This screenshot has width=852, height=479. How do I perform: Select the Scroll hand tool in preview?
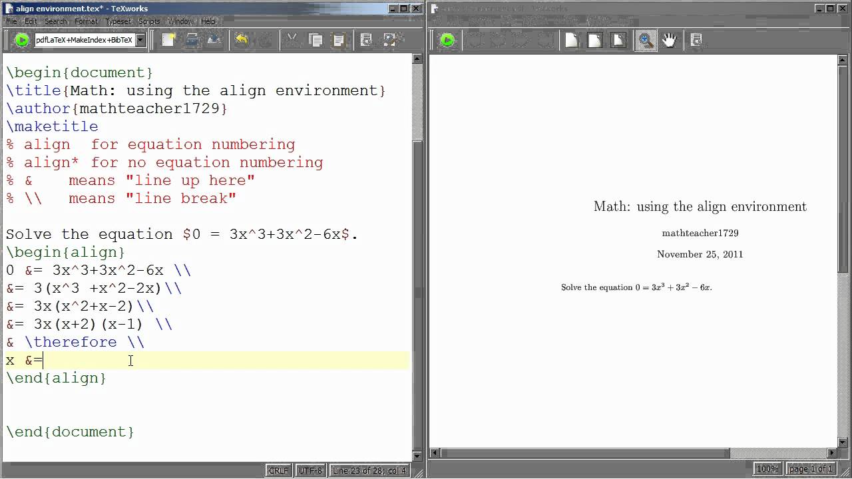coord(669,40)
